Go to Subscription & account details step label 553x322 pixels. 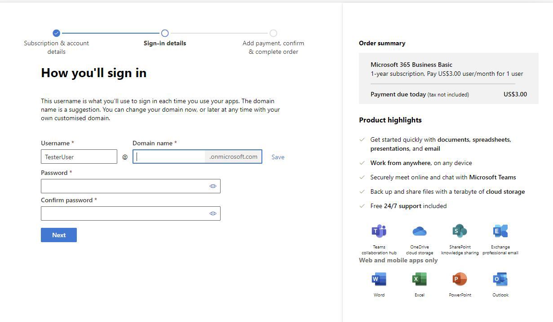click(x=56, y=48)
